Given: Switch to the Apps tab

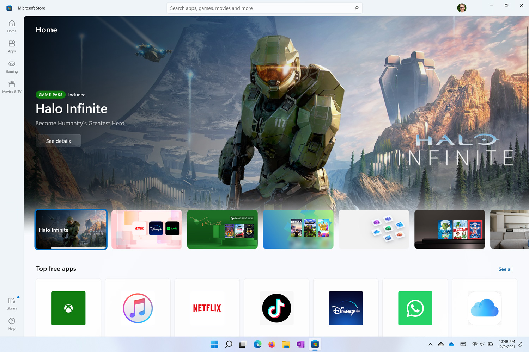Looking at the screenshot, I should 12,46.
